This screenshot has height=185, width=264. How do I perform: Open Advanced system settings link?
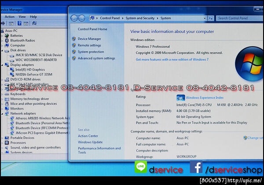[x=96, y=58]
